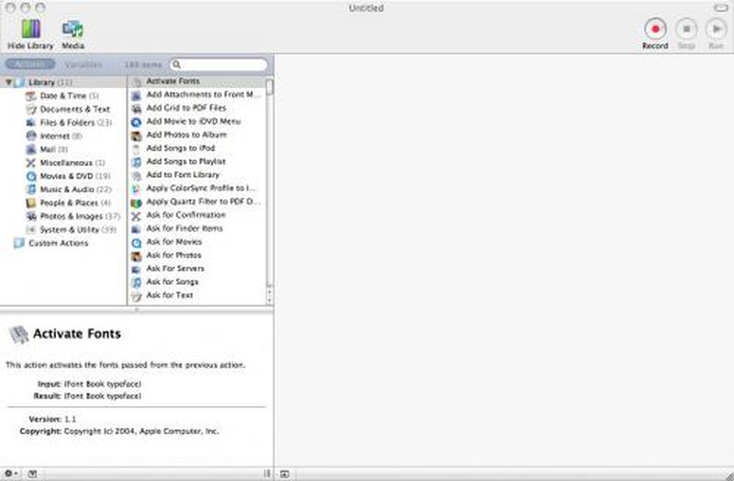Select the Activate Fonts action
Screen dimensions: 734x481
(x=196, y=82)
